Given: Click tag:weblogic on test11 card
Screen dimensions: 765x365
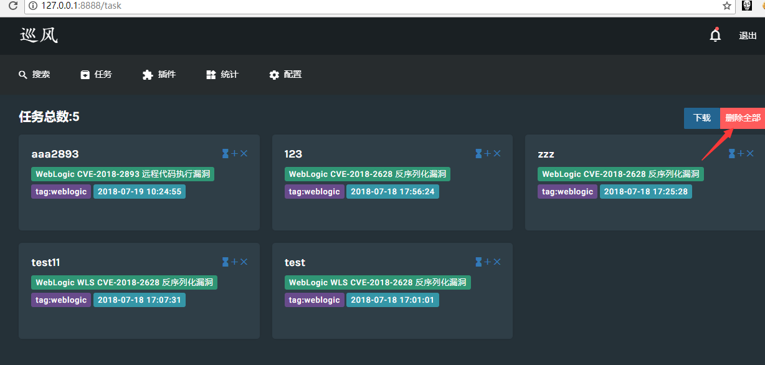Looking at the screenshot, I should click(61, 300).
